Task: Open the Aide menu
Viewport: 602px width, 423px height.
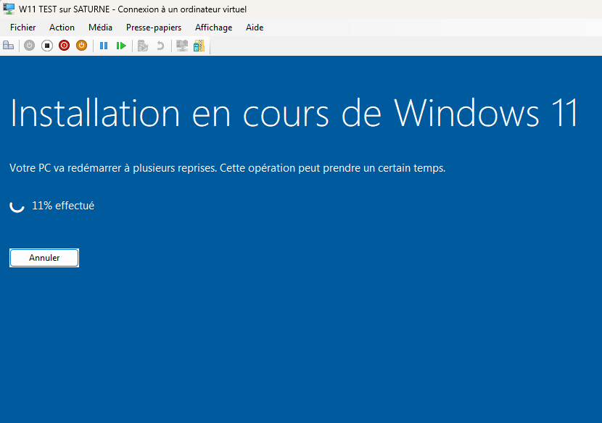Action: 255,28
